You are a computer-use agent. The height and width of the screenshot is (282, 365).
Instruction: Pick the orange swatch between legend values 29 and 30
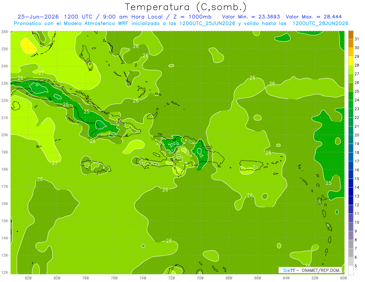351,52
